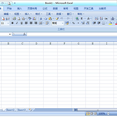This screenshot has height=117, width=117.
Task: Open the Name Box dropdown arrow
Action: coord(10,34)
